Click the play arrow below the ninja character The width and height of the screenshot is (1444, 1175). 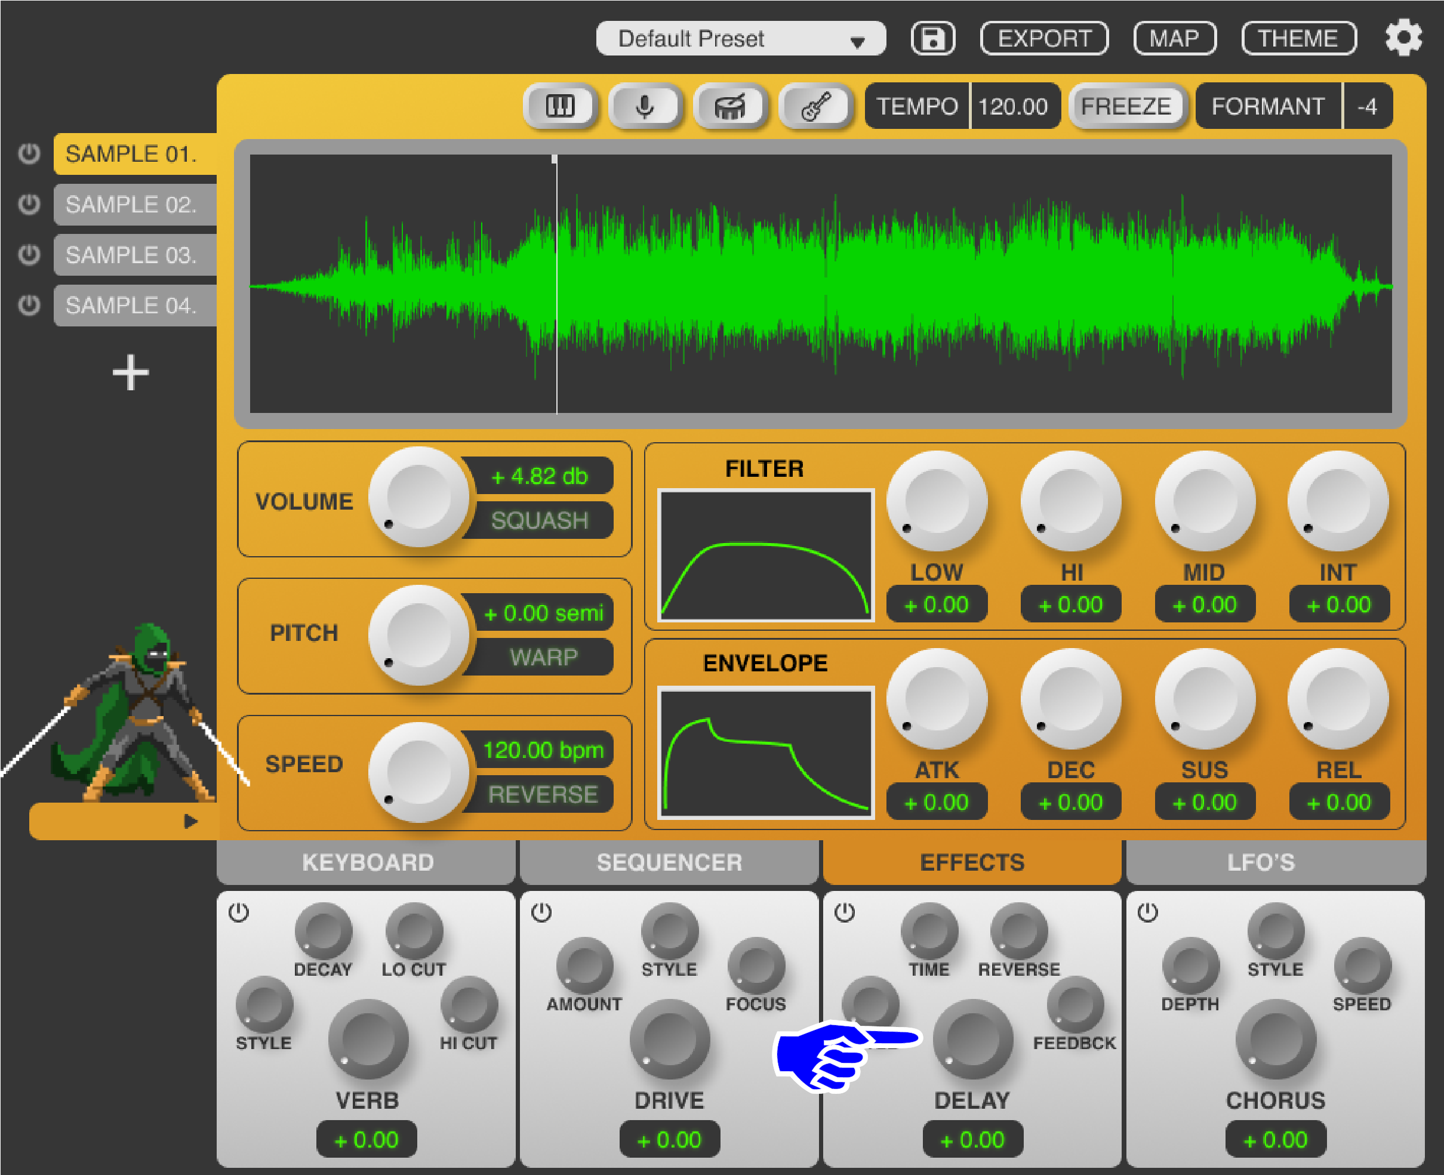click(x=191, y=821)
